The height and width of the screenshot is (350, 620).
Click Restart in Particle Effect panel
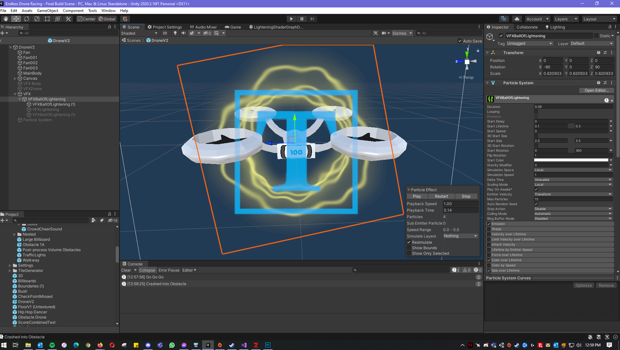(441, 196)
